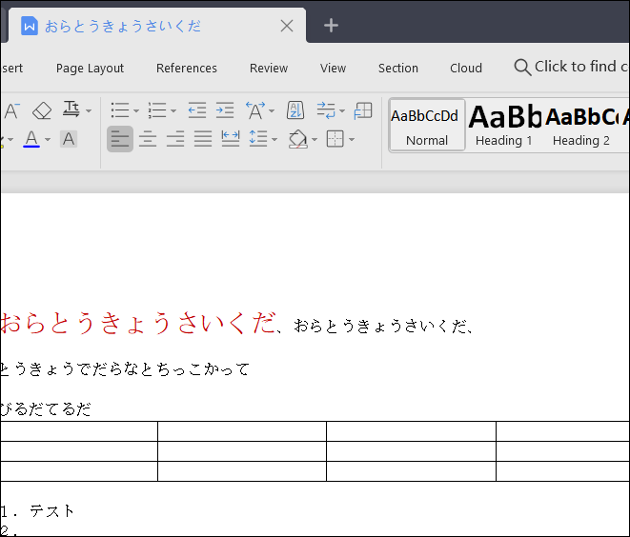
Task: Open the Page Layout ribbon tab
Action: point(90,69)
